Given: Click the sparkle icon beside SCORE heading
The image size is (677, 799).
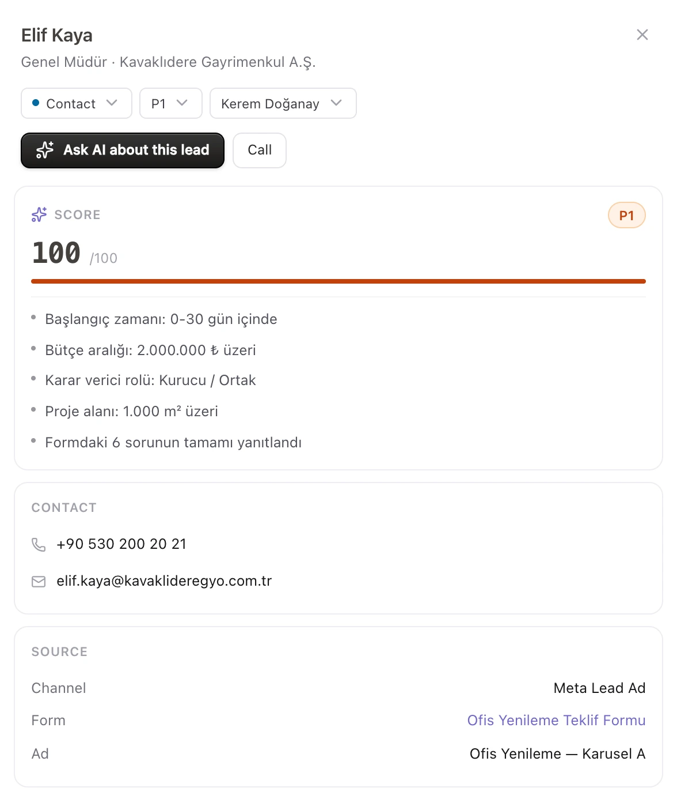Looking at the screenshot, I should [x=39, y=214].
